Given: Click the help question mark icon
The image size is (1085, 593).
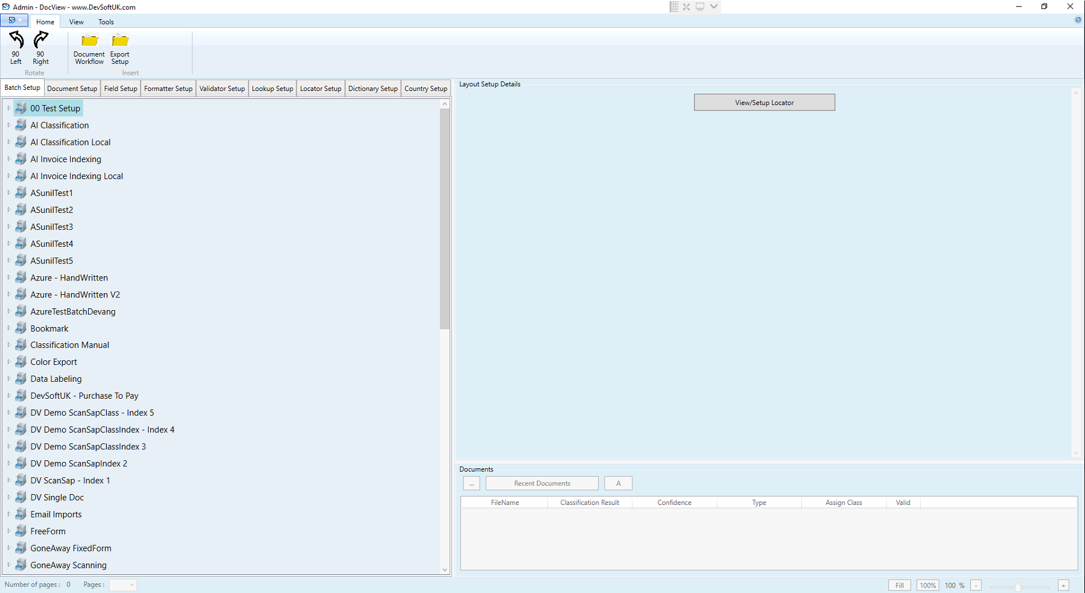Looking at the screenshot, I should [x=1077, y=19].
